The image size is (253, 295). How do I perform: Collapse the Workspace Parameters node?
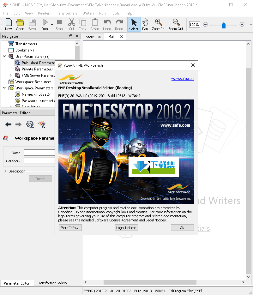[4, 88]
